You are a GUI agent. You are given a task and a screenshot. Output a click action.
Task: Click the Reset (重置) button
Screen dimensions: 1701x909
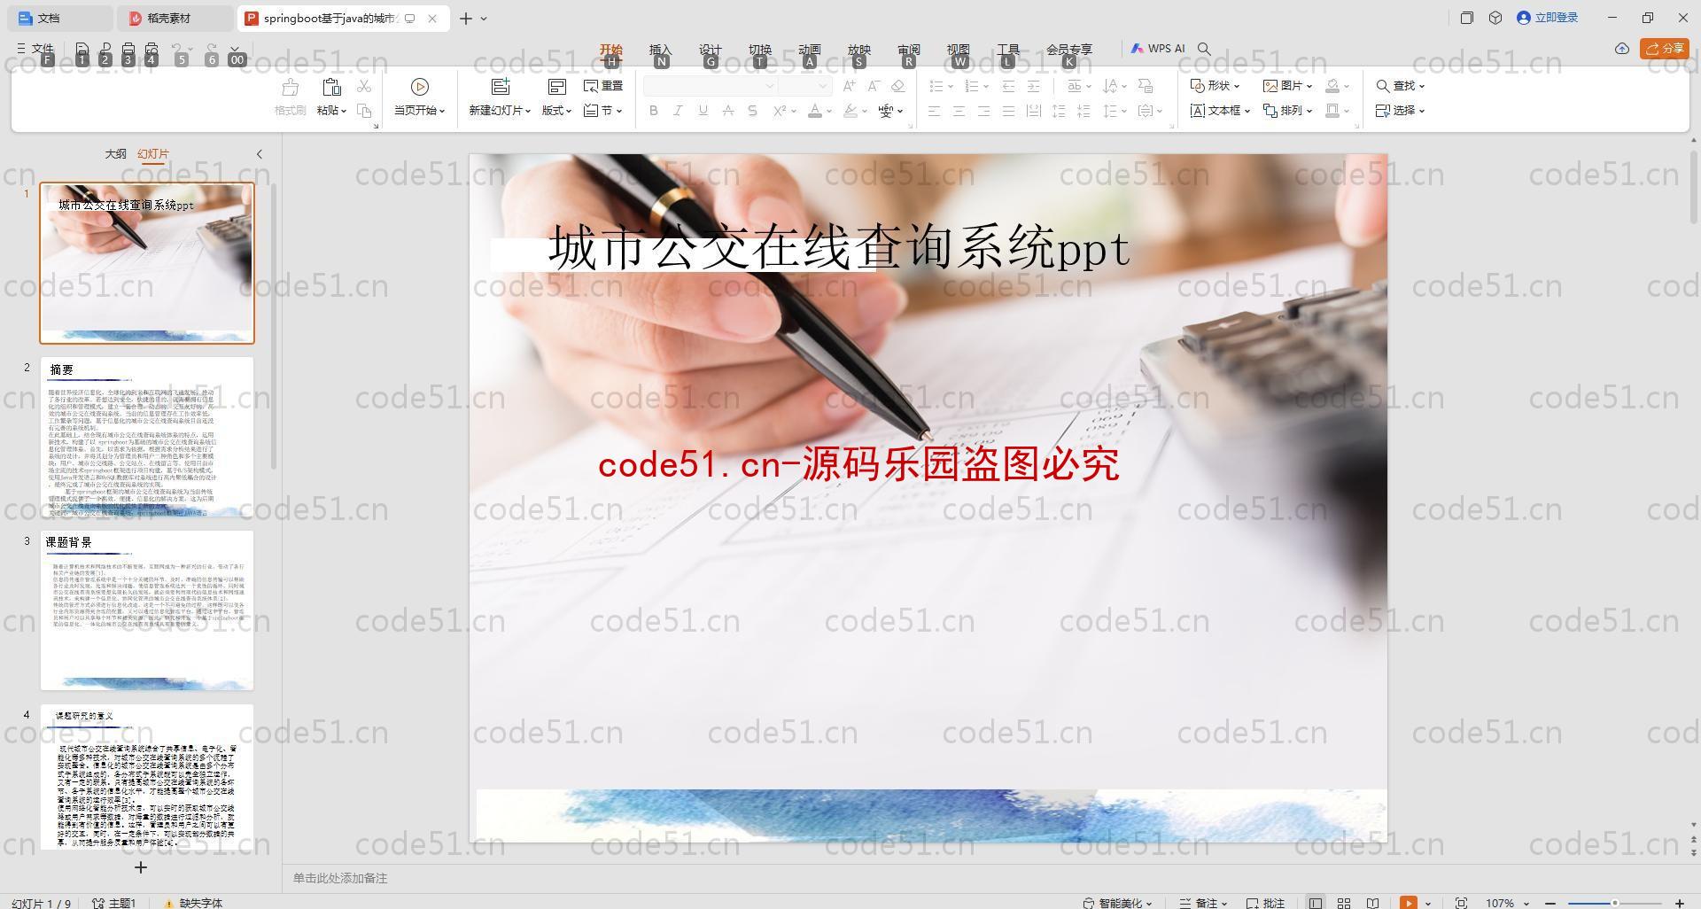click(603, 86)
